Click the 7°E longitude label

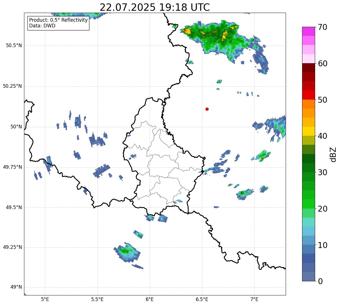[254, 299]
